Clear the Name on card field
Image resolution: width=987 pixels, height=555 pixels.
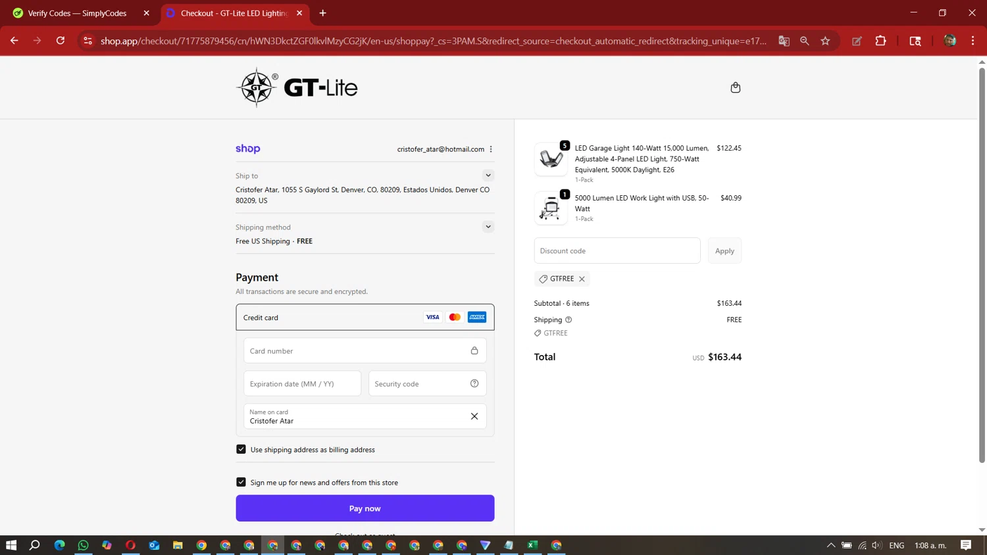point(474,416)
